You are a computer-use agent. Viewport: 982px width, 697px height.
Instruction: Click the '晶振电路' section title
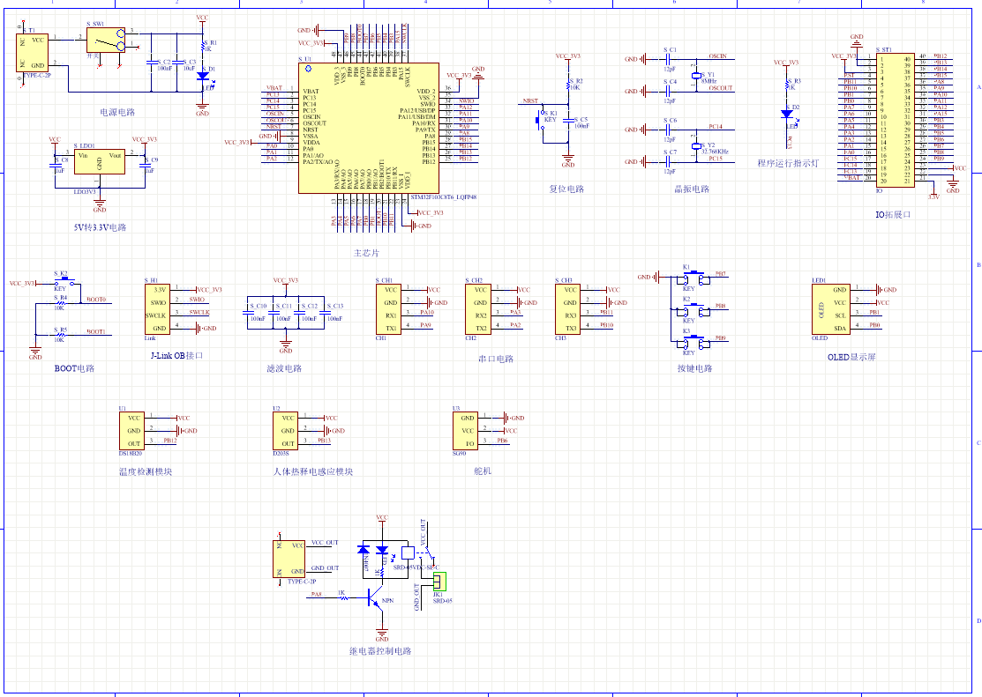pyautogui.click(x=692, y=189)
